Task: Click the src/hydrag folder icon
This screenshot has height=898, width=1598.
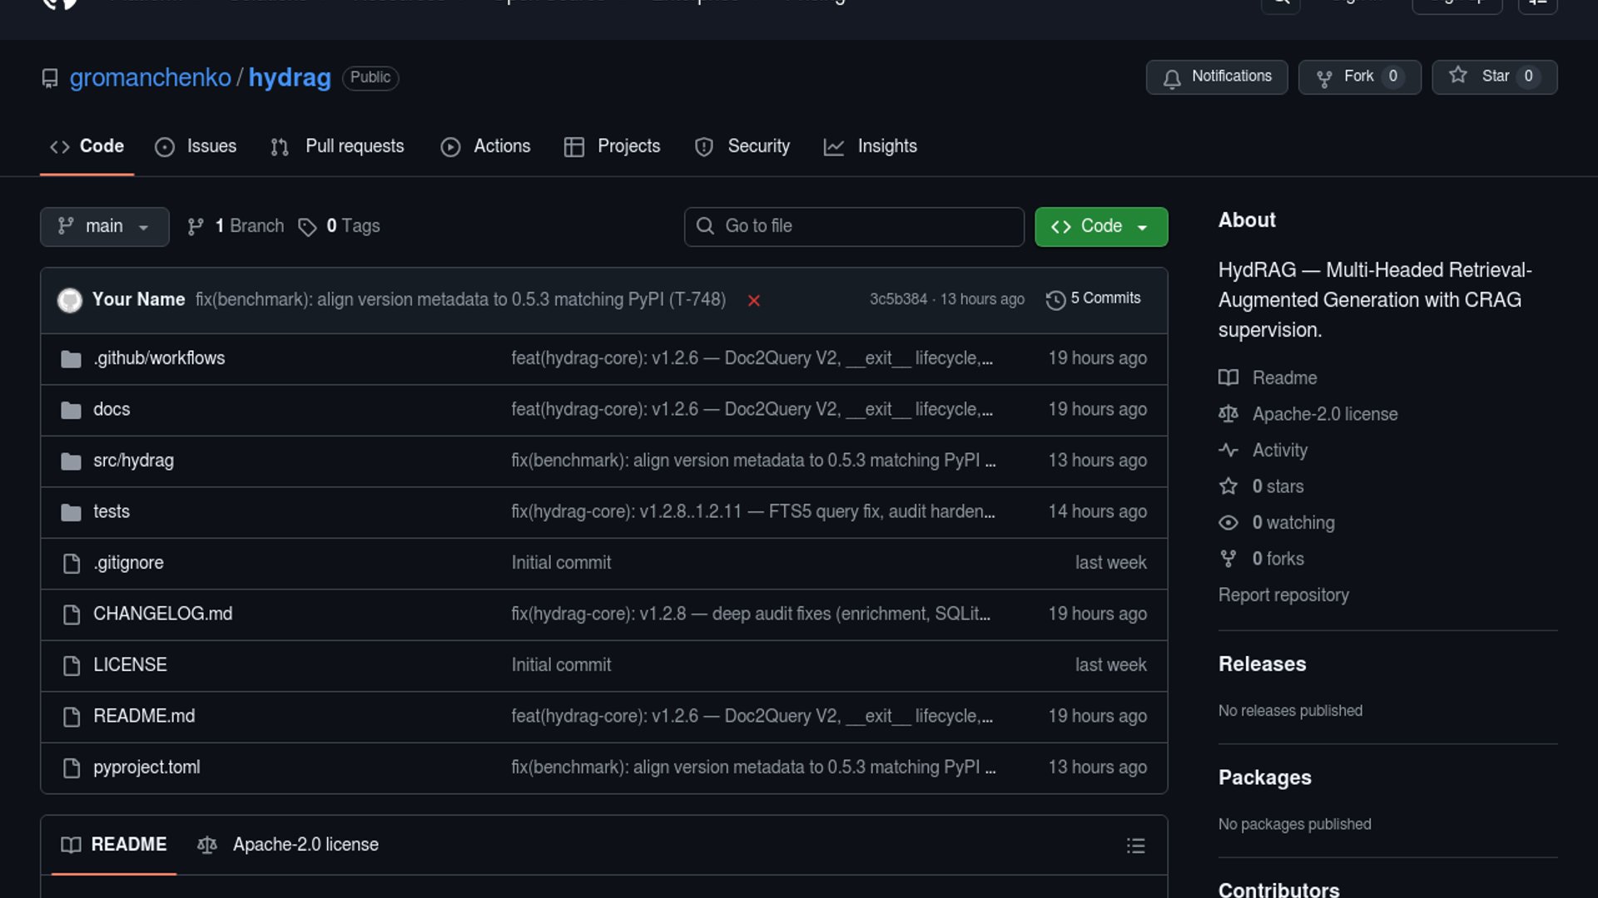Action: pos(72,461)
